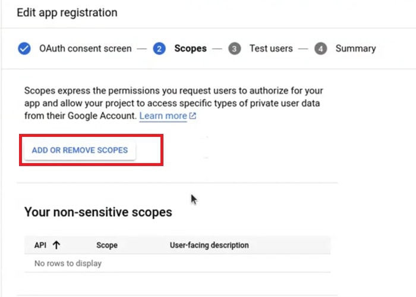Click the ADD OR REMOVE SCOPES button
This screenshot has height=297, width=416.
80,150
